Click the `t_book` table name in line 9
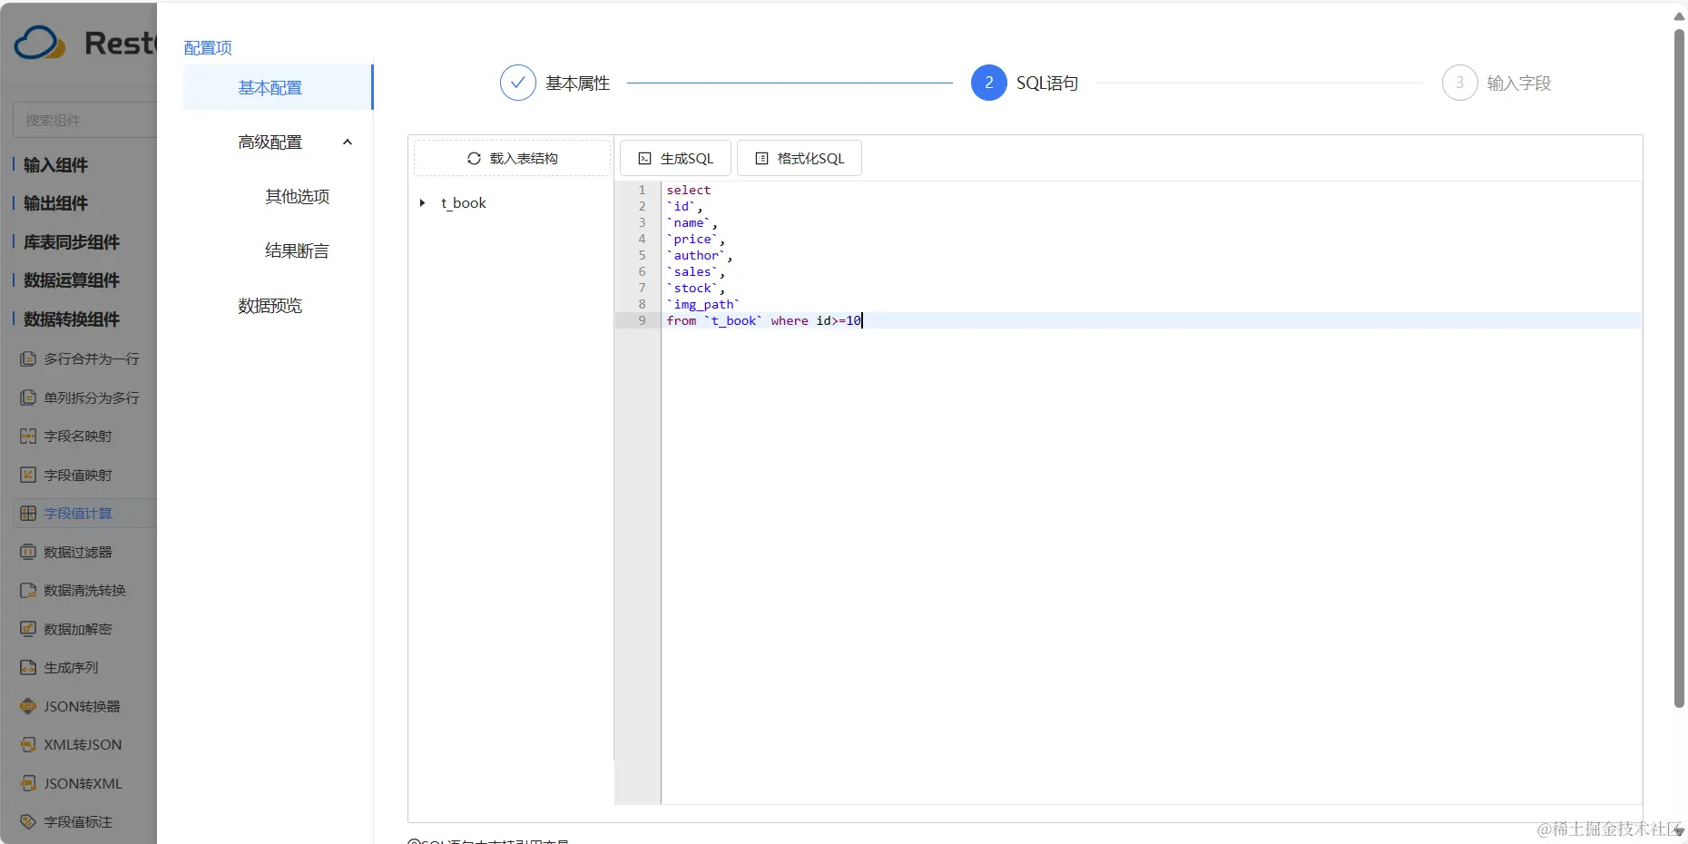Screen dimensions: 1688x844 [x=733, y=320]
